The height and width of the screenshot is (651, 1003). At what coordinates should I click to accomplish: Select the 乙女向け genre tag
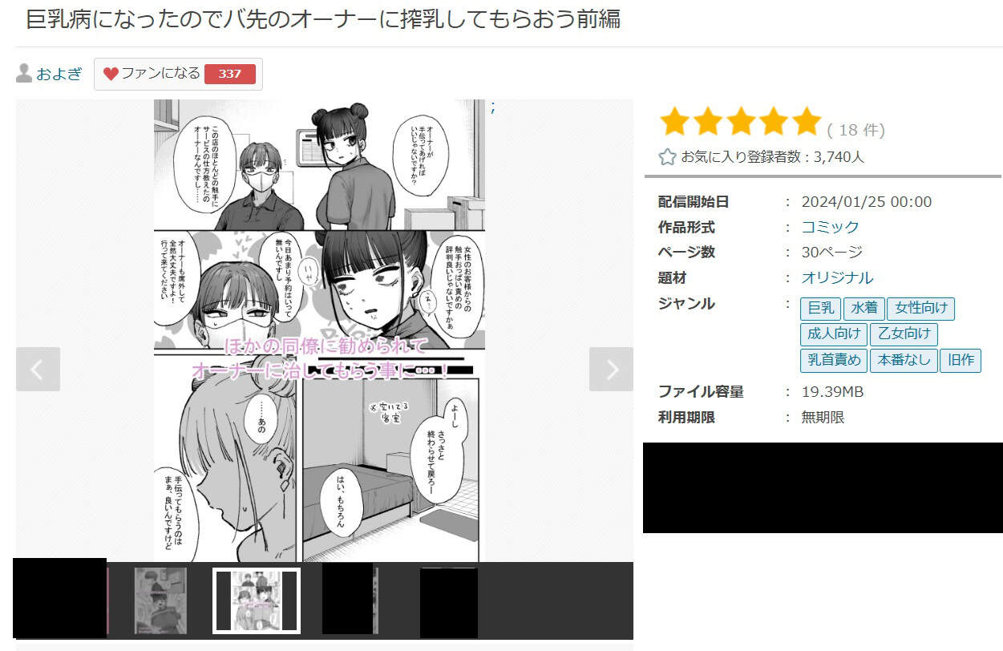(904, 334)
